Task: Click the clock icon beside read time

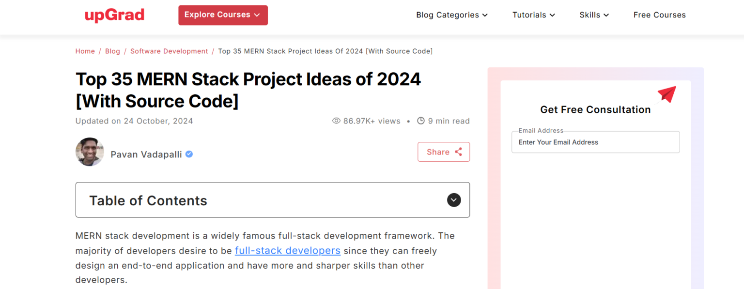Action: click(421, 121)
